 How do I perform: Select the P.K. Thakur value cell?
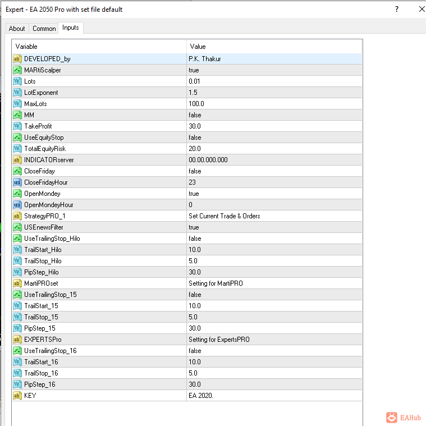tap(274, 59)
